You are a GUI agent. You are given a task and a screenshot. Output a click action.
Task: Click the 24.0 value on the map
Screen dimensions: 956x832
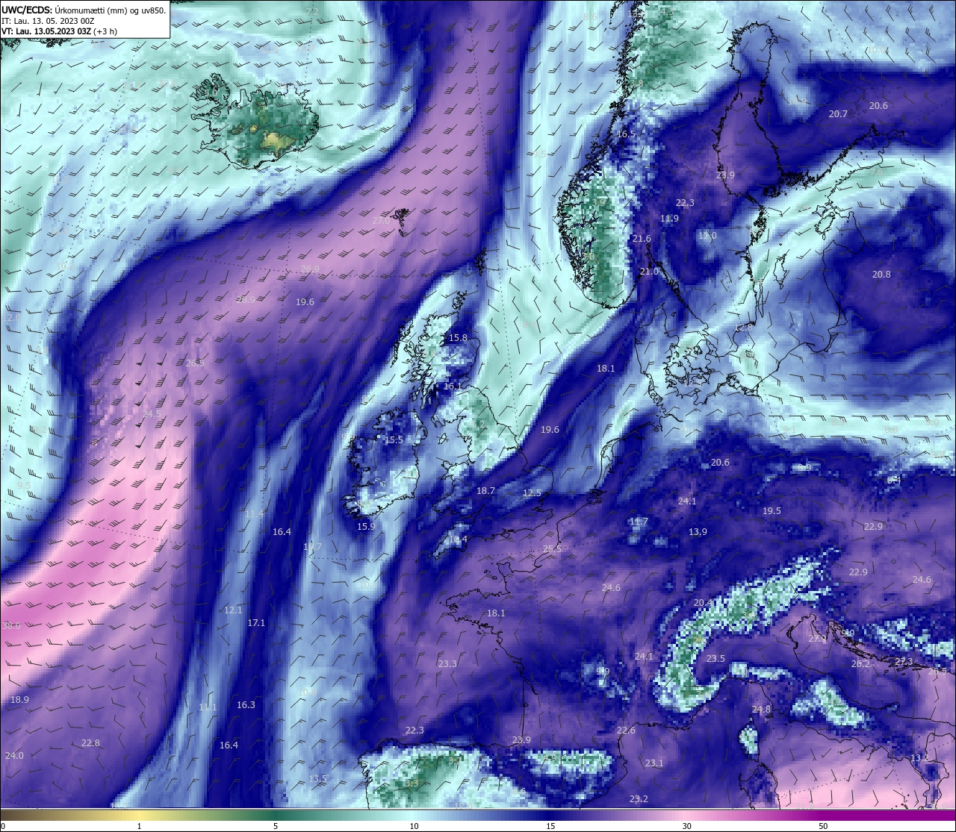click(14, 755)
